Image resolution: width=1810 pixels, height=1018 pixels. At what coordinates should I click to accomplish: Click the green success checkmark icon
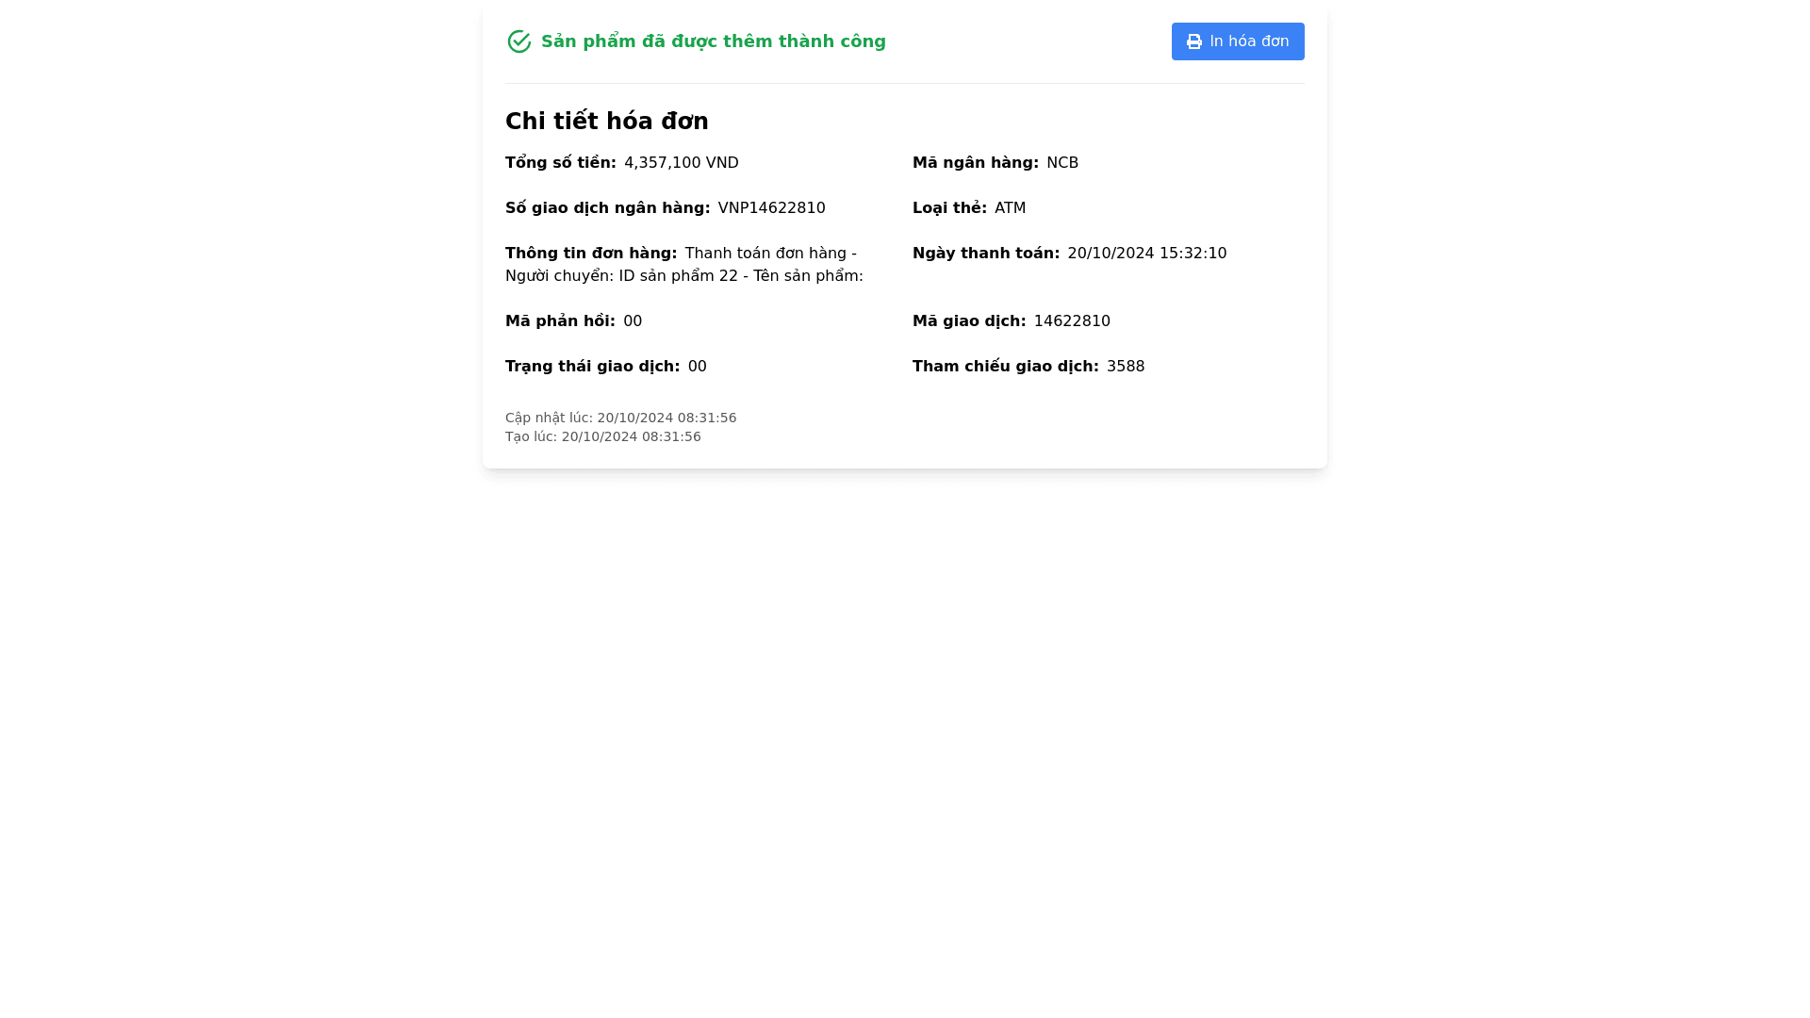pos(519,41)
